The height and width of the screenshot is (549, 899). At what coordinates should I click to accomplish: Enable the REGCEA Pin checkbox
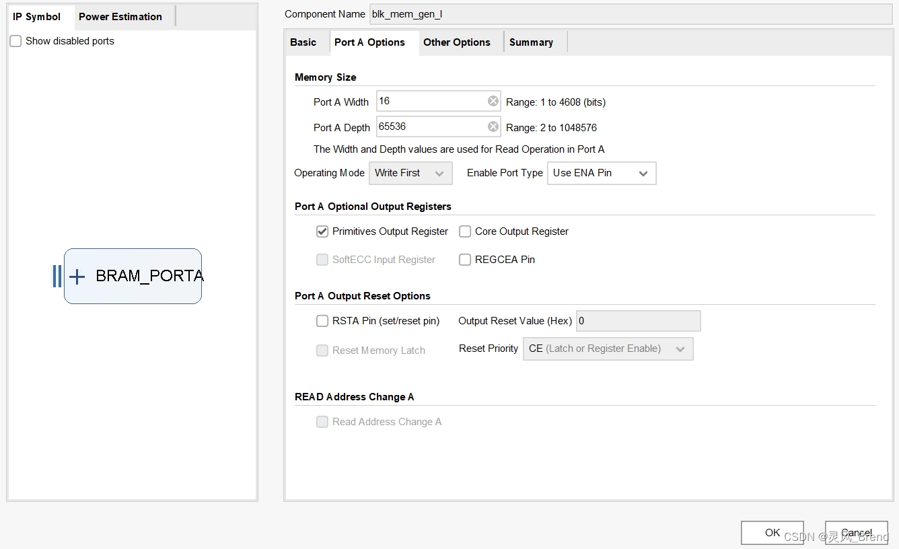tap(465, 260)
